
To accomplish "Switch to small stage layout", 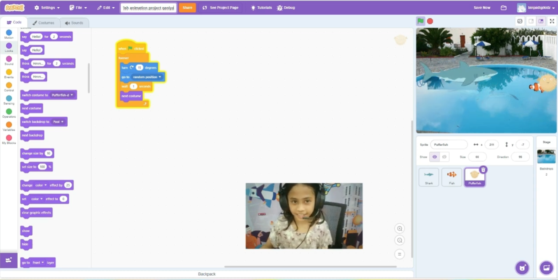I will (x=531, y=21).
